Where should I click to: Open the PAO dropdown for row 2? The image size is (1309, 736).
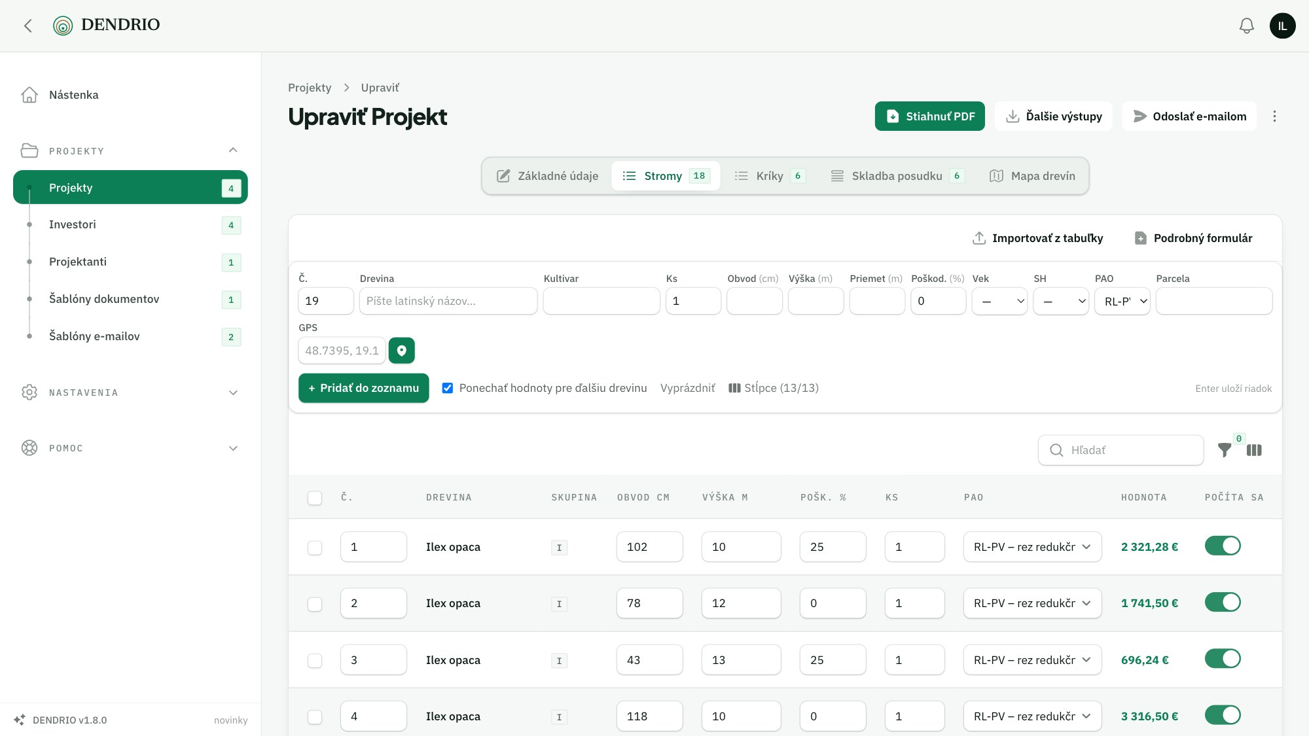(x=1032, y=603)
